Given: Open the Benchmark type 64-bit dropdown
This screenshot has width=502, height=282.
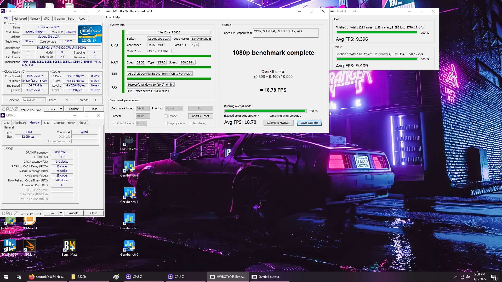Looking at the screenshot, I should click(142, 108).
